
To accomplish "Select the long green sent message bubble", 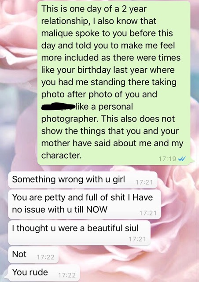I will click(x=114, y=83).
